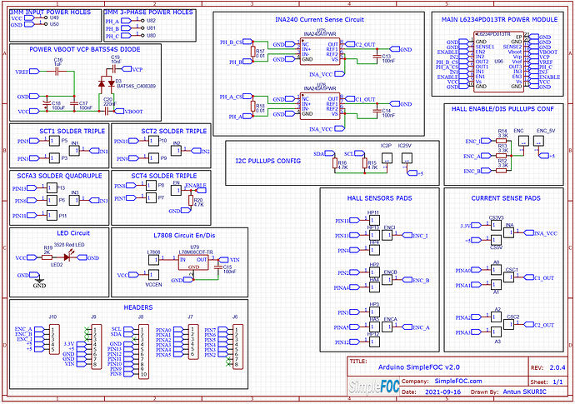Image resolution: width=575 pixels, height=404 pixels.
Task: Click the C14 100nF capacitor symbol
Action: [377, 111]
